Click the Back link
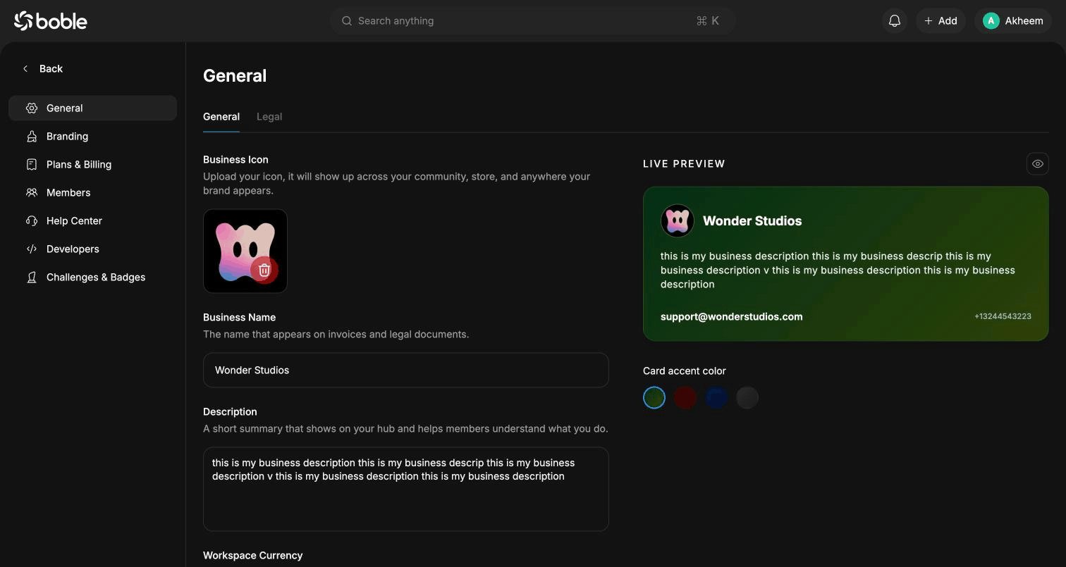This screenshot has width=1066, height=567. click(x=42, y=68)
